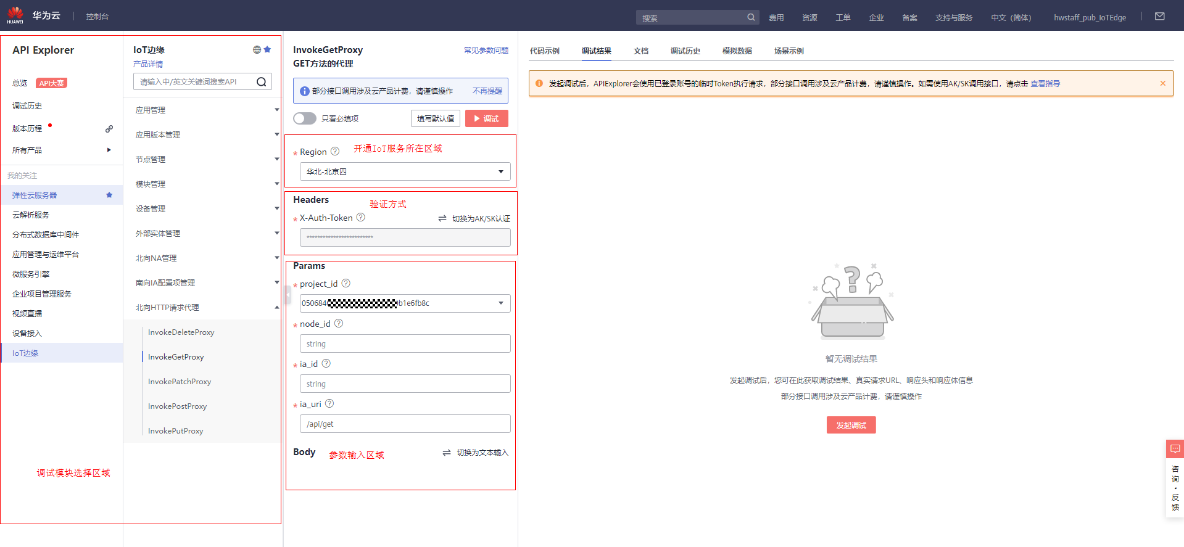Click the Huawei Cloud logo
Screen dimensions: 1184x547
pyautogui.click(x=33, y=15)
